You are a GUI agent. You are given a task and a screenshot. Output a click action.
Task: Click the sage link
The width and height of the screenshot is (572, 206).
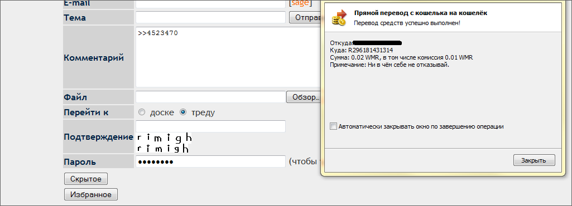(300, 3)
